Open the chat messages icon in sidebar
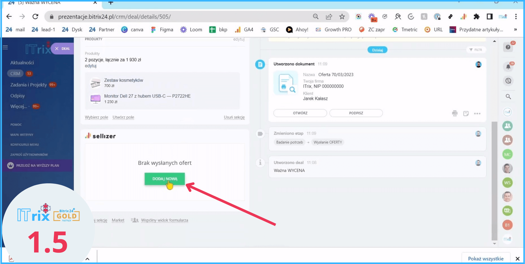This screenshot has width=525, height=264. tap(508, 81)
